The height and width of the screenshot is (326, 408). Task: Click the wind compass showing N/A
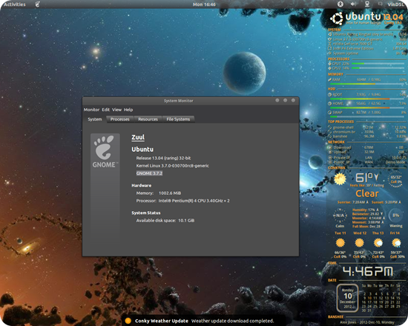[x=340, y=216]
